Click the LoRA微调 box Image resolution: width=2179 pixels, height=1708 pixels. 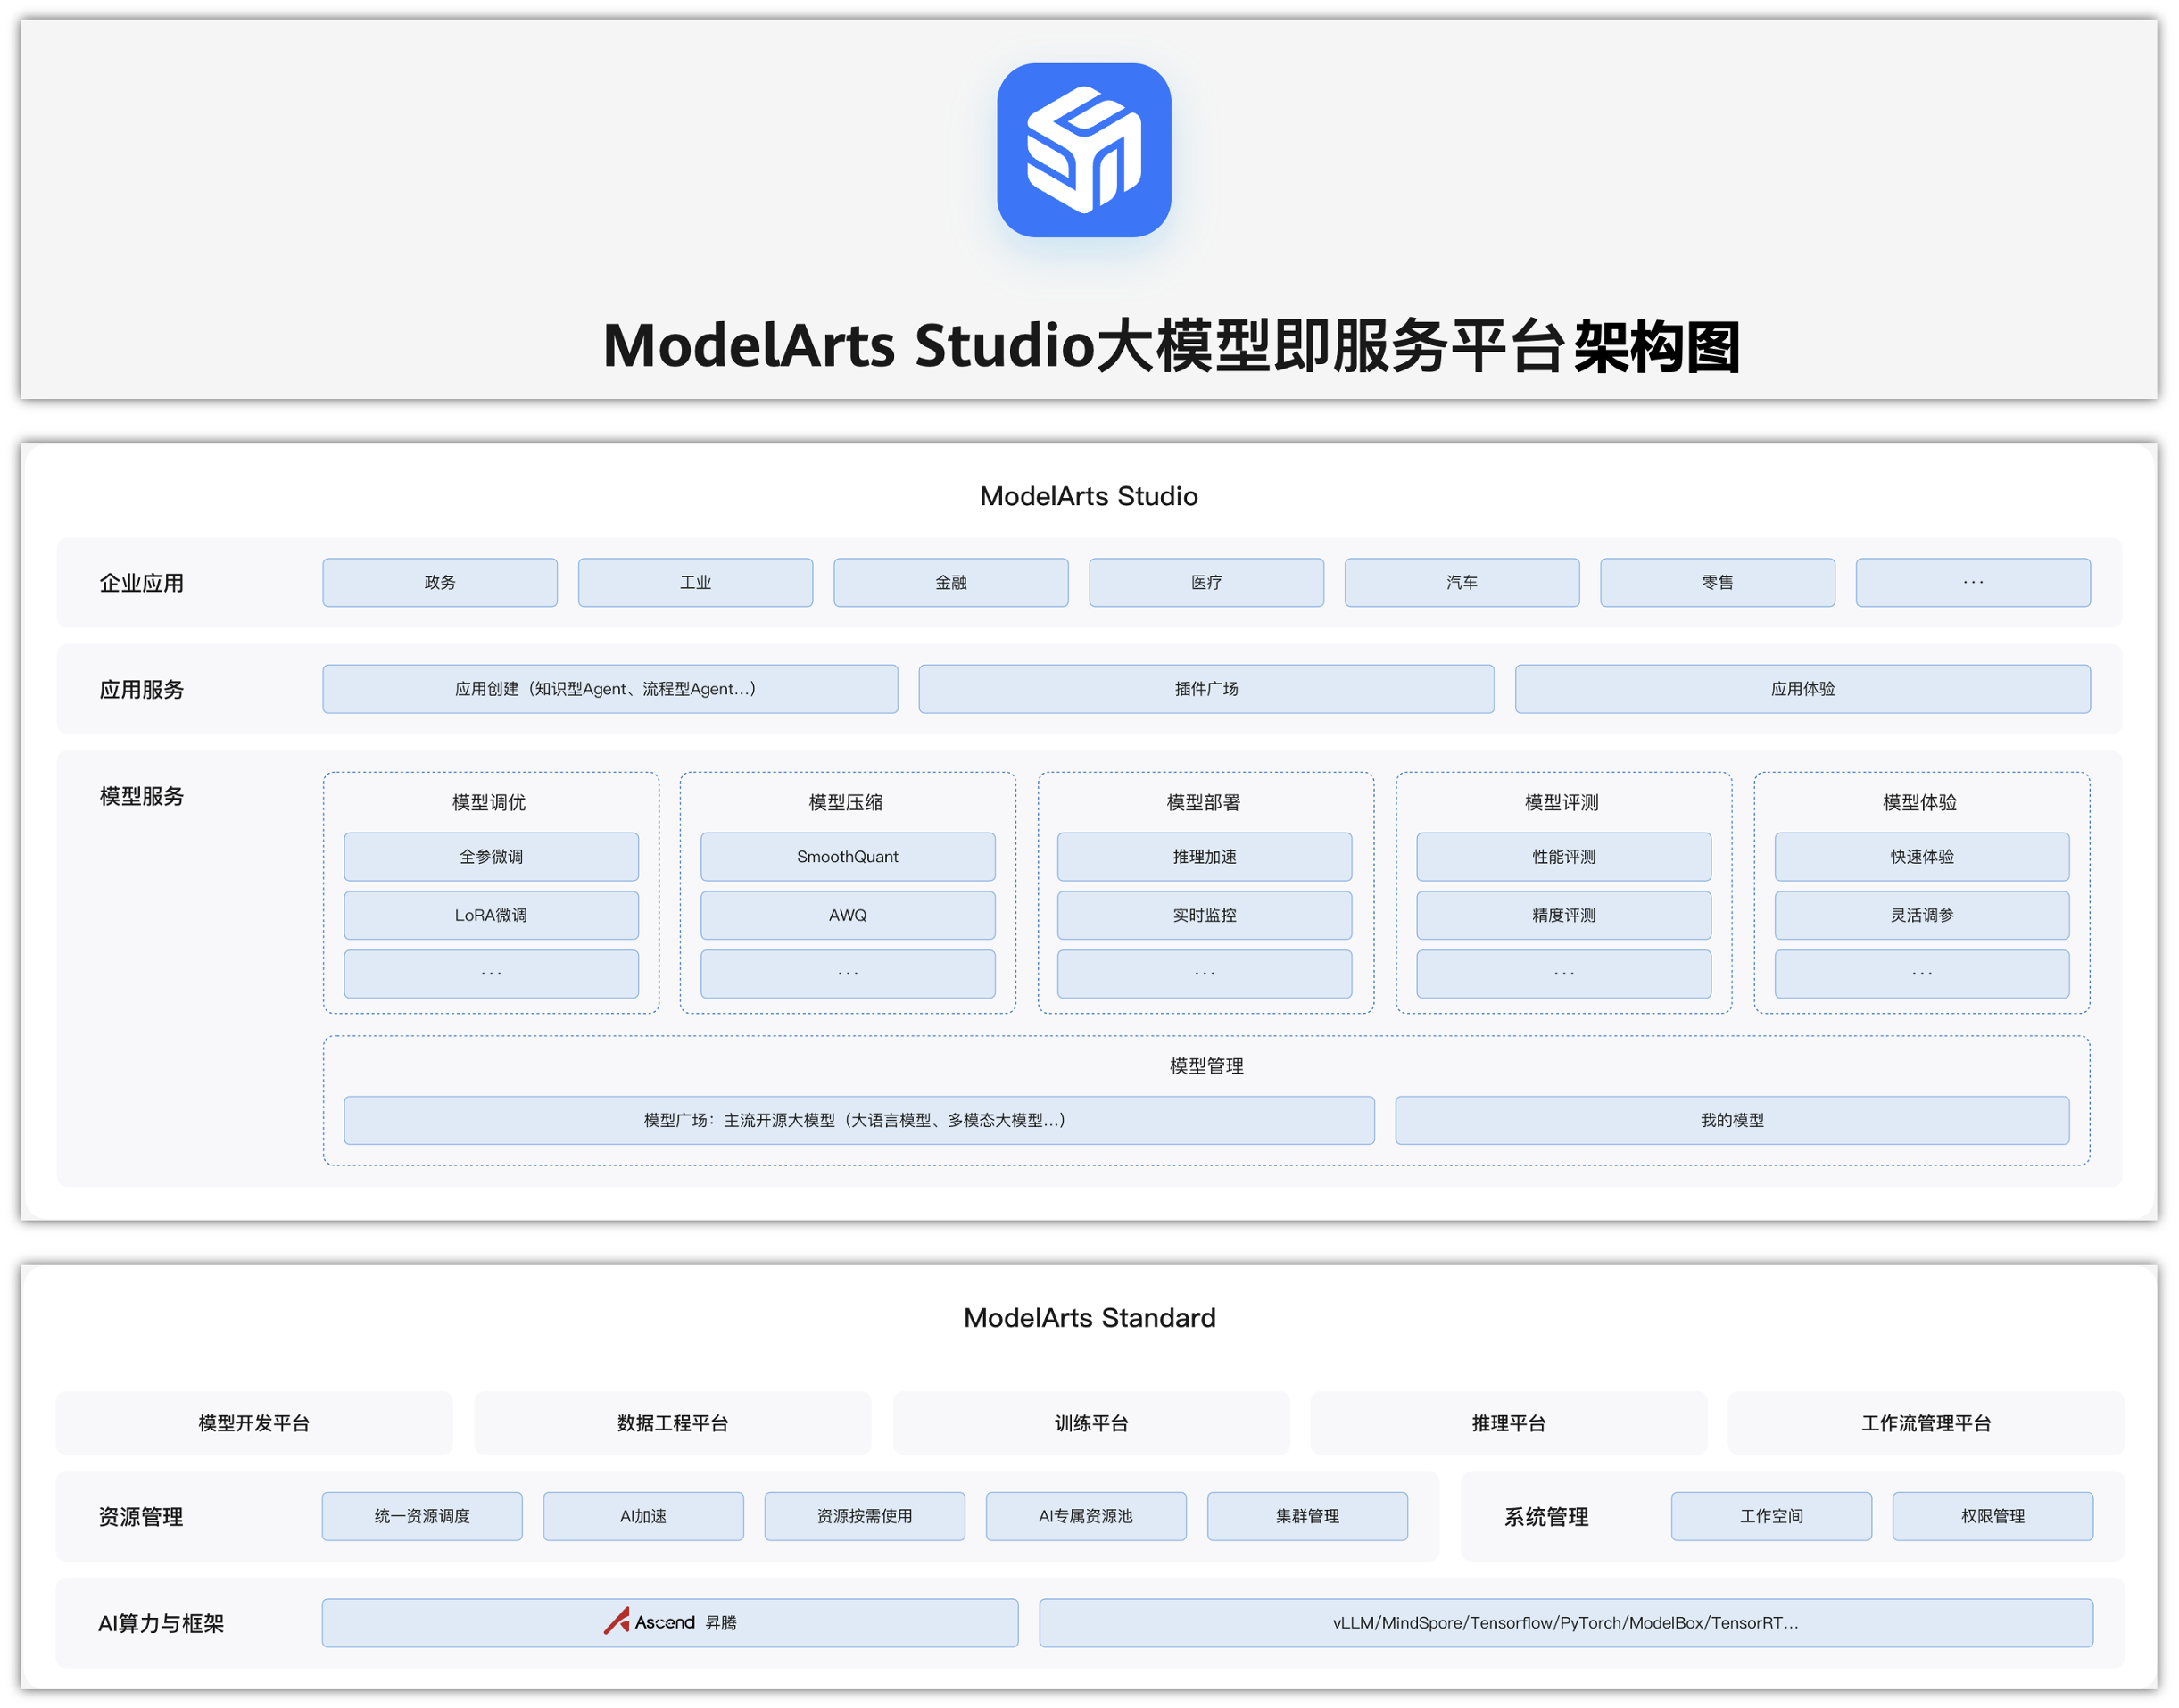tap(490, 914)
